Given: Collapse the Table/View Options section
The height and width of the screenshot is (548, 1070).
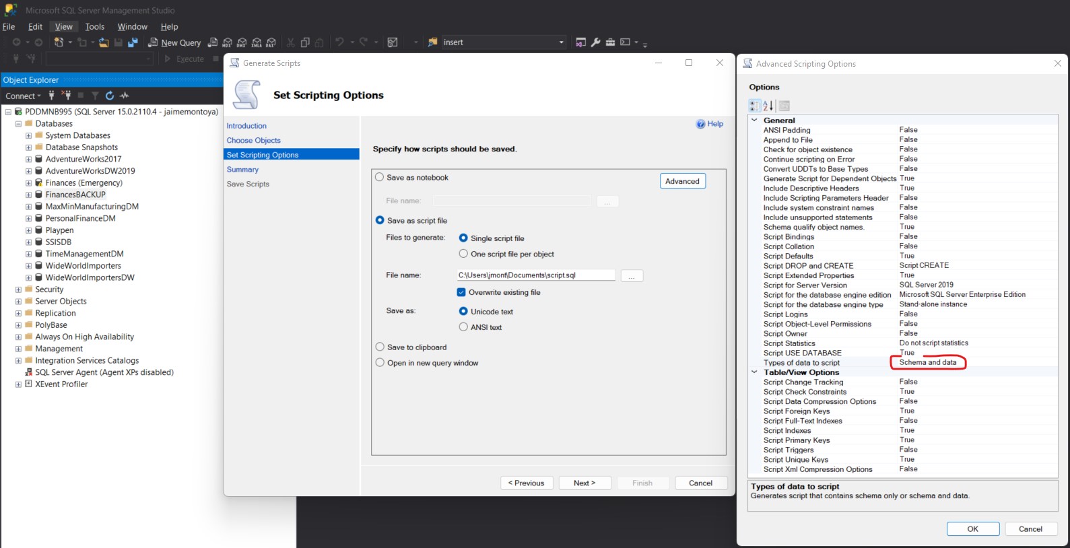Looking at the screenshot, I should pyautogui.click(x=754, y=372).
